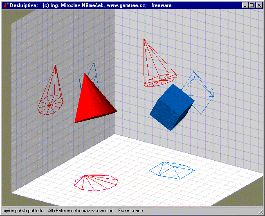Screen dimensions: 265x216
Task: Pick blue wireframe cube on back wall
Action: tap(200, 92)
